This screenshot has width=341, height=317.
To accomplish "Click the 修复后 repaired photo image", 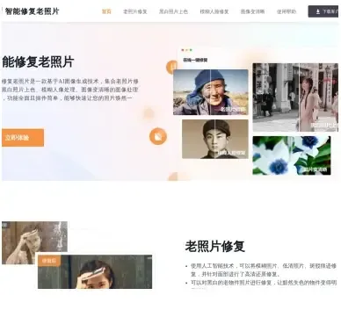I will click(95, 271).
